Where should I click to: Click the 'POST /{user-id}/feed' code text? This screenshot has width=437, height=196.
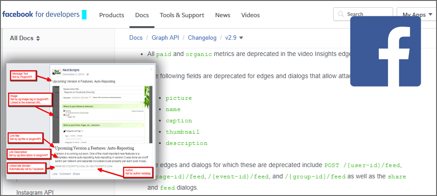(363, 166)
